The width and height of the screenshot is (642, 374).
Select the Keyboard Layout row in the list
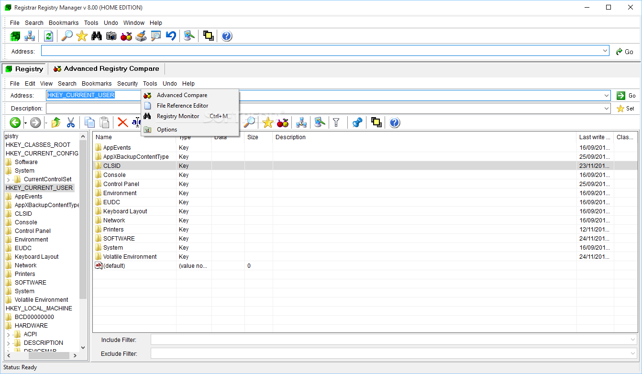coord(365,211)
